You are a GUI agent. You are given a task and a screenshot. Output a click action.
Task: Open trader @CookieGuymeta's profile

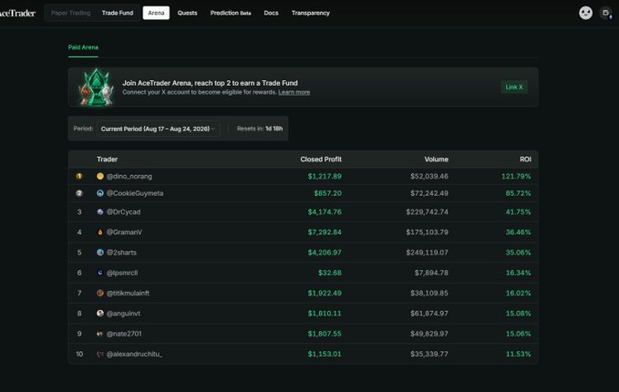135,193
